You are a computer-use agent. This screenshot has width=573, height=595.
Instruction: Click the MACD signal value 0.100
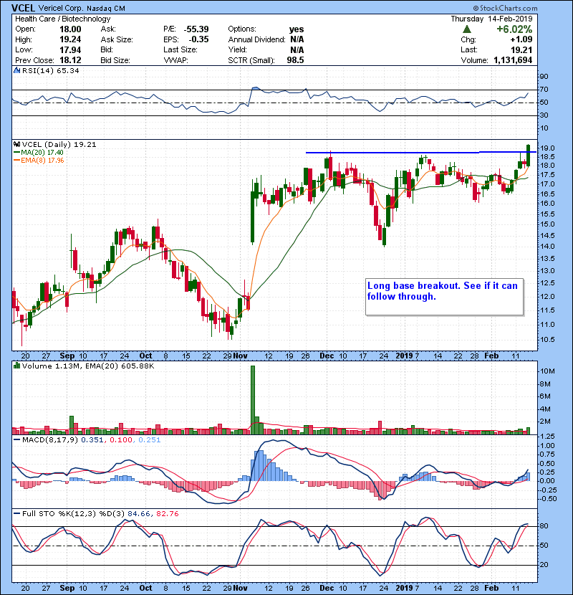click(x=121, y=440)
